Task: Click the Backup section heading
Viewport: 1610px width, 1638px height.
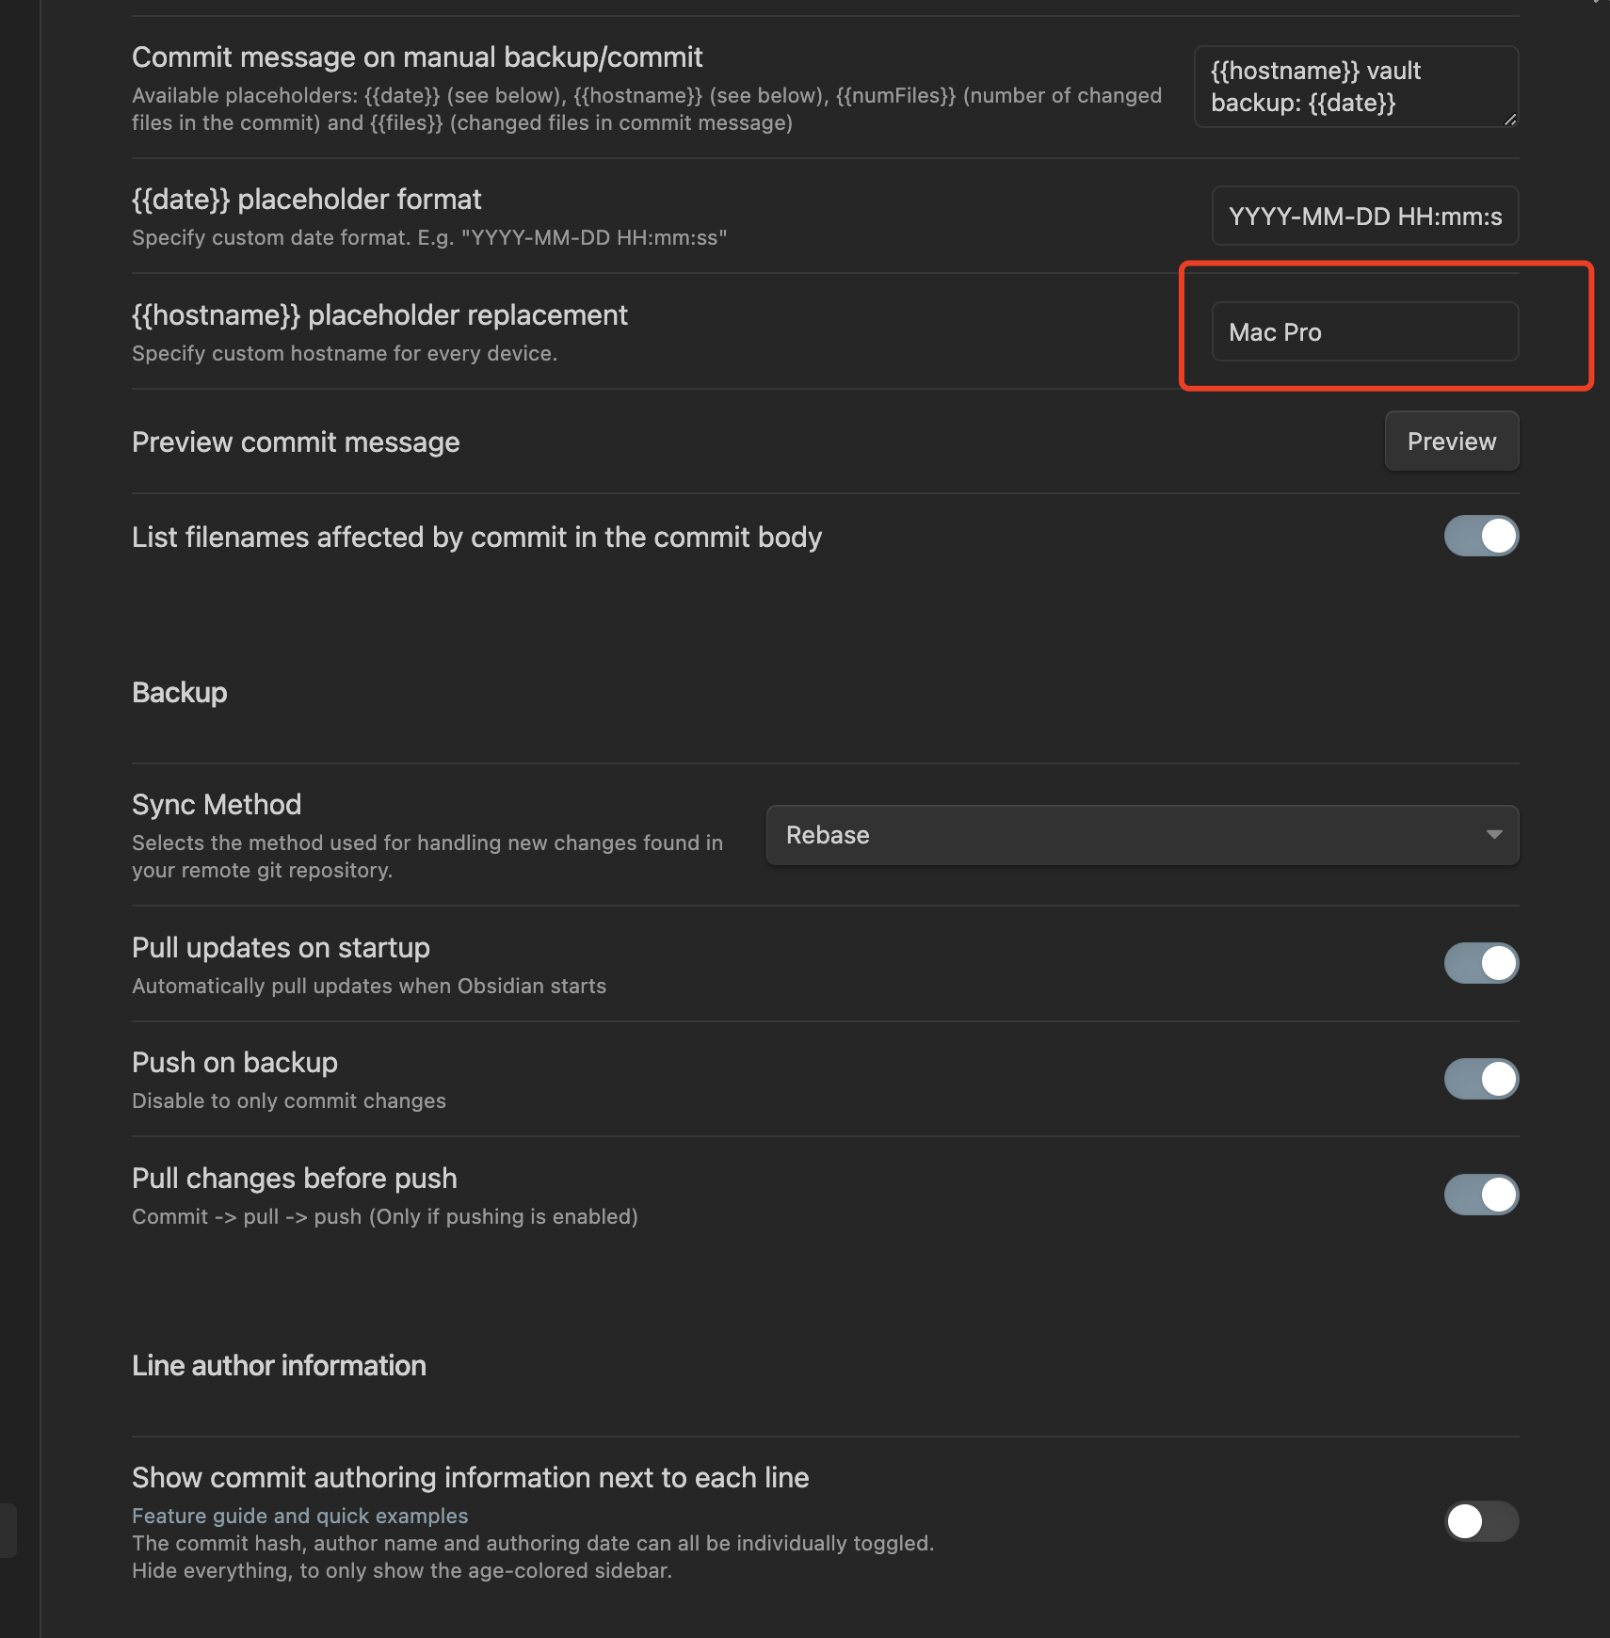Action: [180, 693]
